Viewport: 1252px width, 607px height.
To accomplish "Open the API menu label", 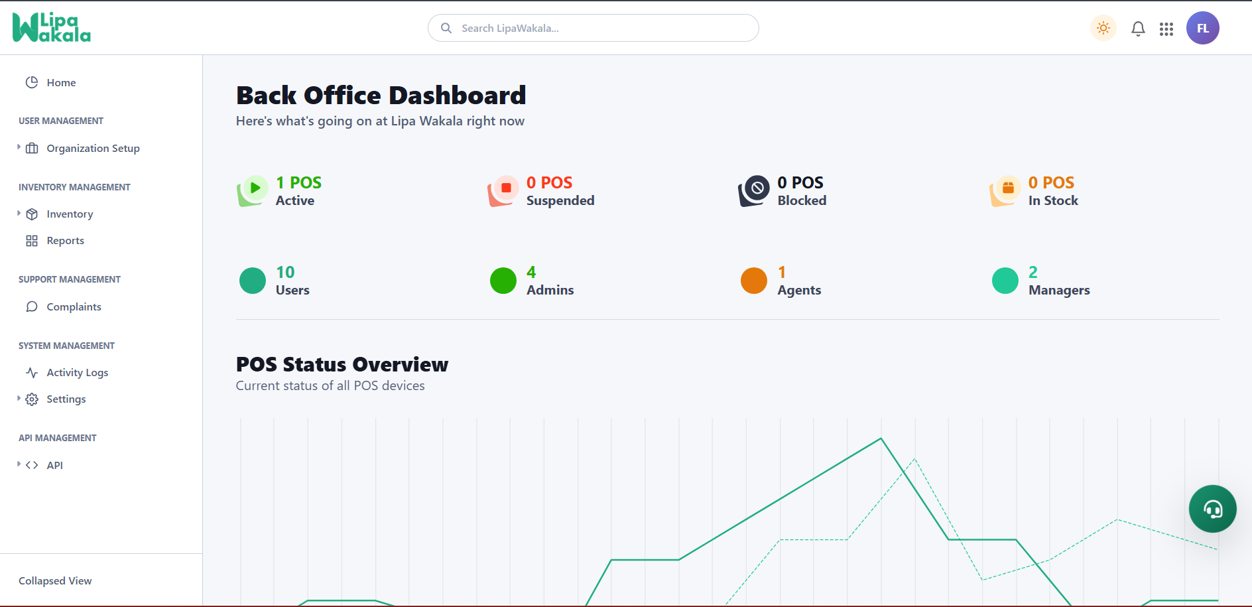I will (55, 465).
